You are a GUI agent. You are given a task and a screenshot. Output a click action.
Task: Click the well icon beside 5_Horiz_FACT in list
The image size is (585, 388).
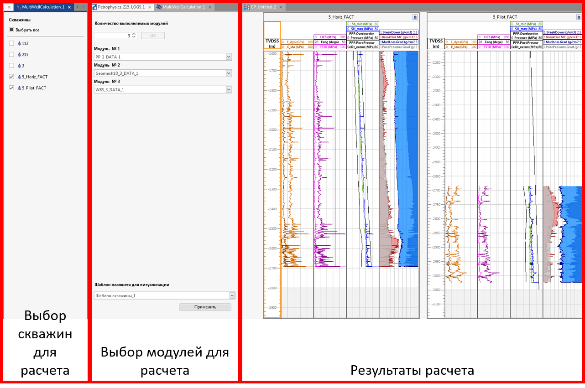click(19, 77)
